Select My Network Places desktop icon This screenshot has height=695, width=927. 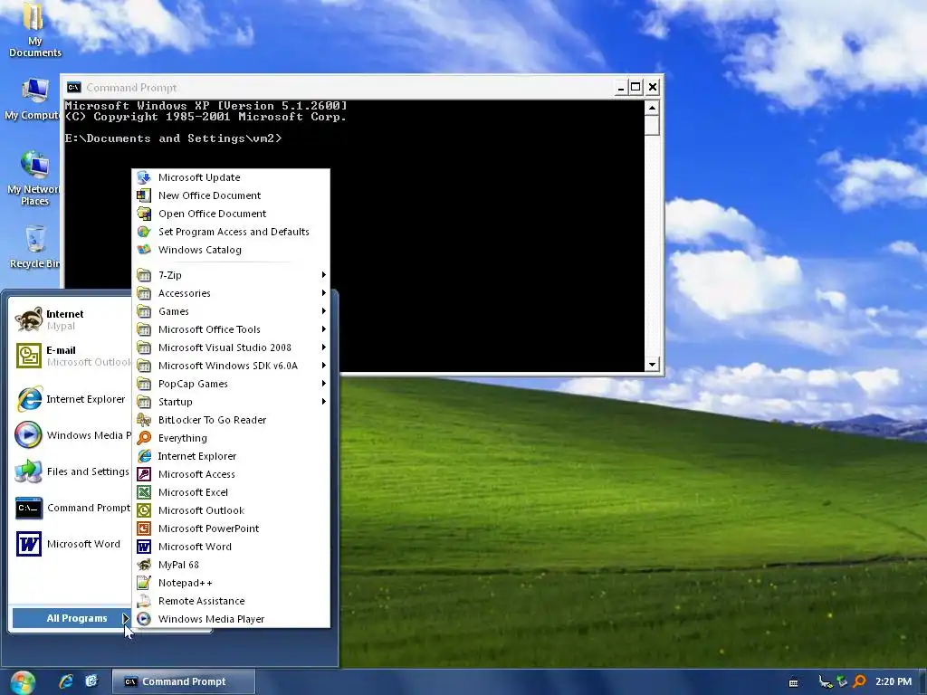point(33,178)
